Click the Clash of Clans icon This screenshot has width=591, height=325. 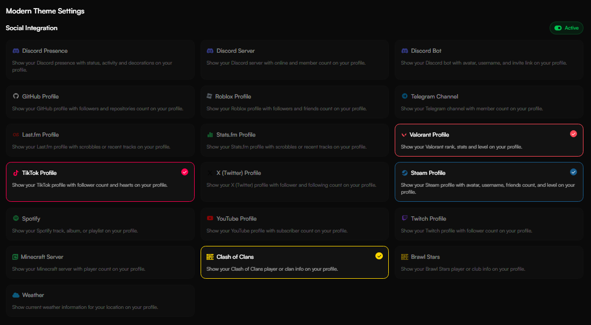[x=210, y=257]
